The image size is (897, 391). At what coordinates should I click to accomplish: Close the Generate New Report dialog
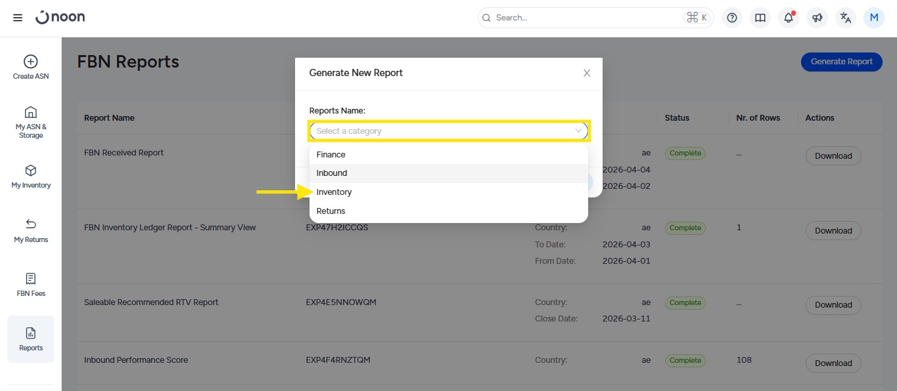[x=587, y=73]
